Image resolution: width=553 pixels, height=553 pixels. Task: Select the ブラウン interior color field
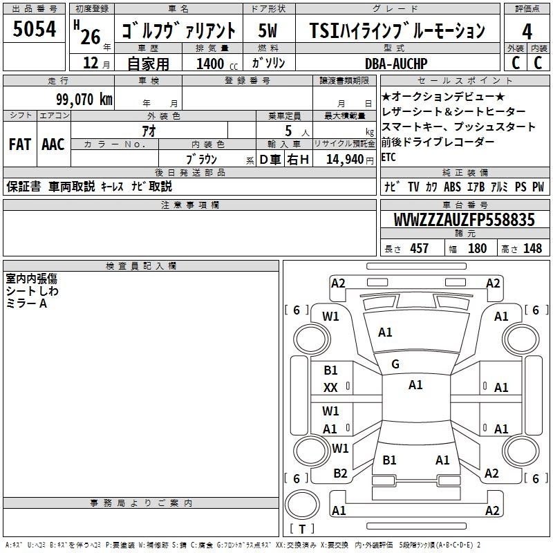coord(203,158)
